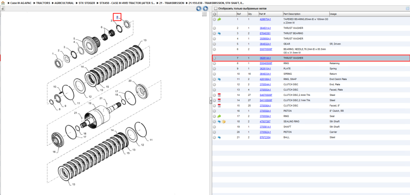Click blue arrow icon on RING, SNAP row
Viewport: 410px width, 195px height.
(219, 79)
